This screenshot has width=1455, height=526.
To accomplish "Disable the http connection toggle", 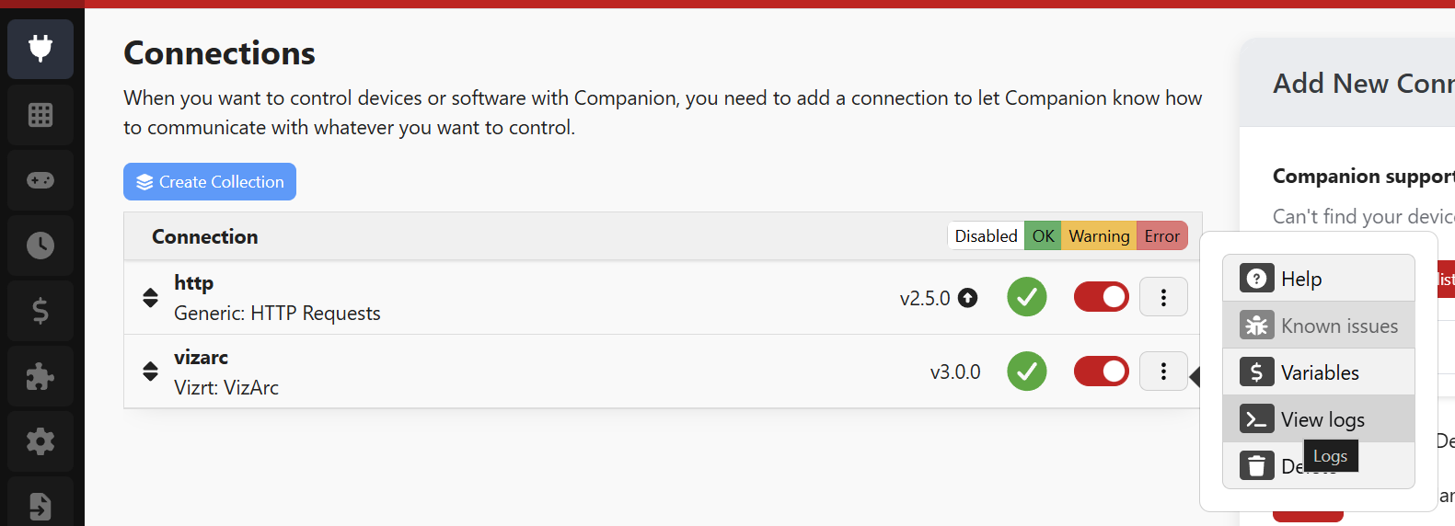I will click(1101, 297).
